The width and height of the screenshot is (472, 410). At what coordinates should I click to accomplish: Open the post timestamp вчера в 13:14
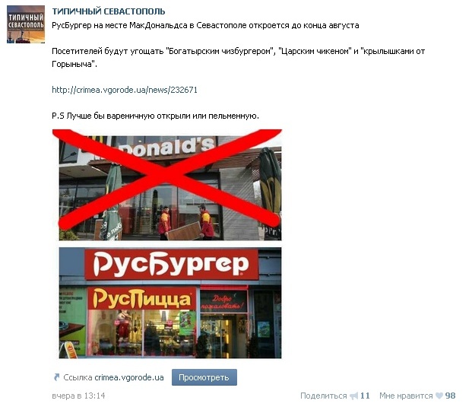click(78, 396)
